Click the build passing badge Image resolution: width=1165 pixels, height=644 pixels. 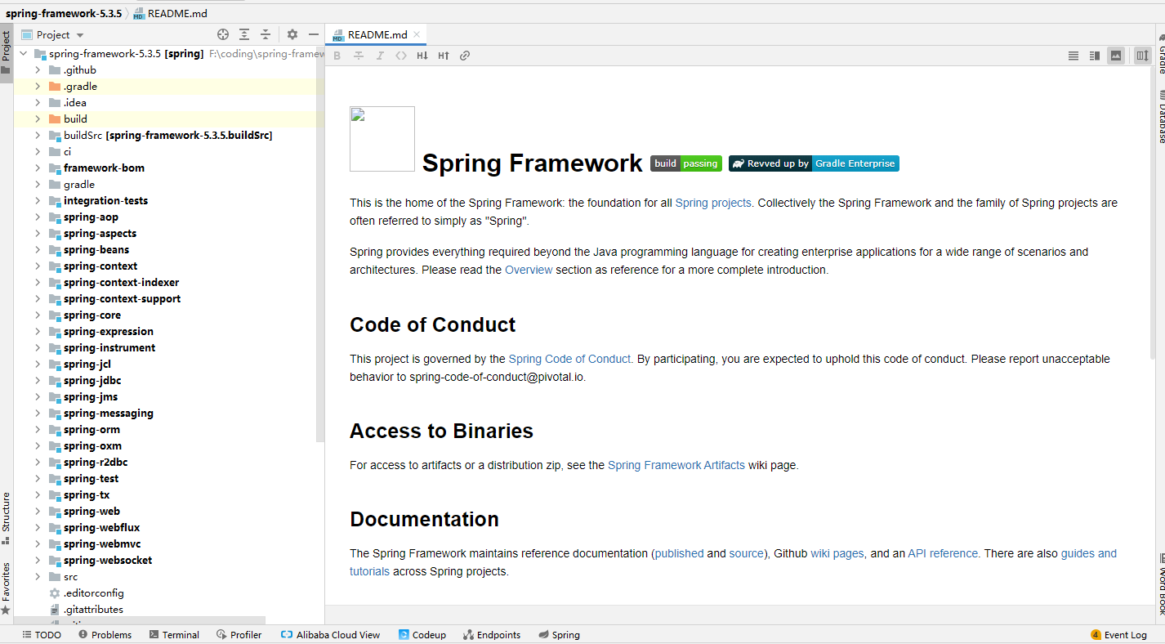[x=686, y=163]
